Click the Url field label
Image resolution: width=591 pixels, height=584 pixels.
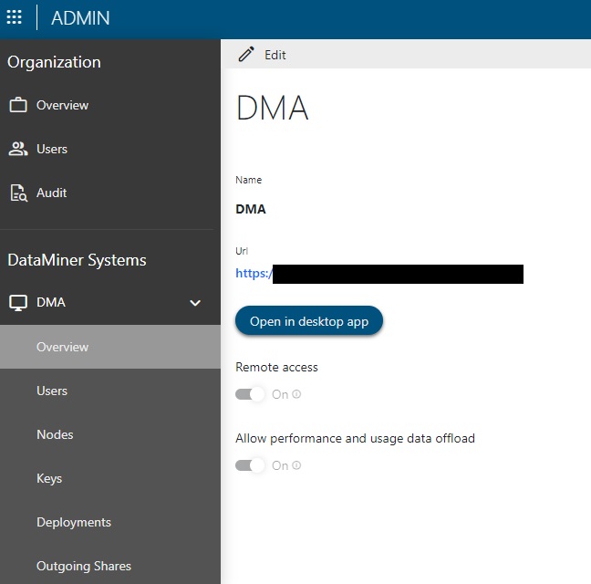coord(242,251)
